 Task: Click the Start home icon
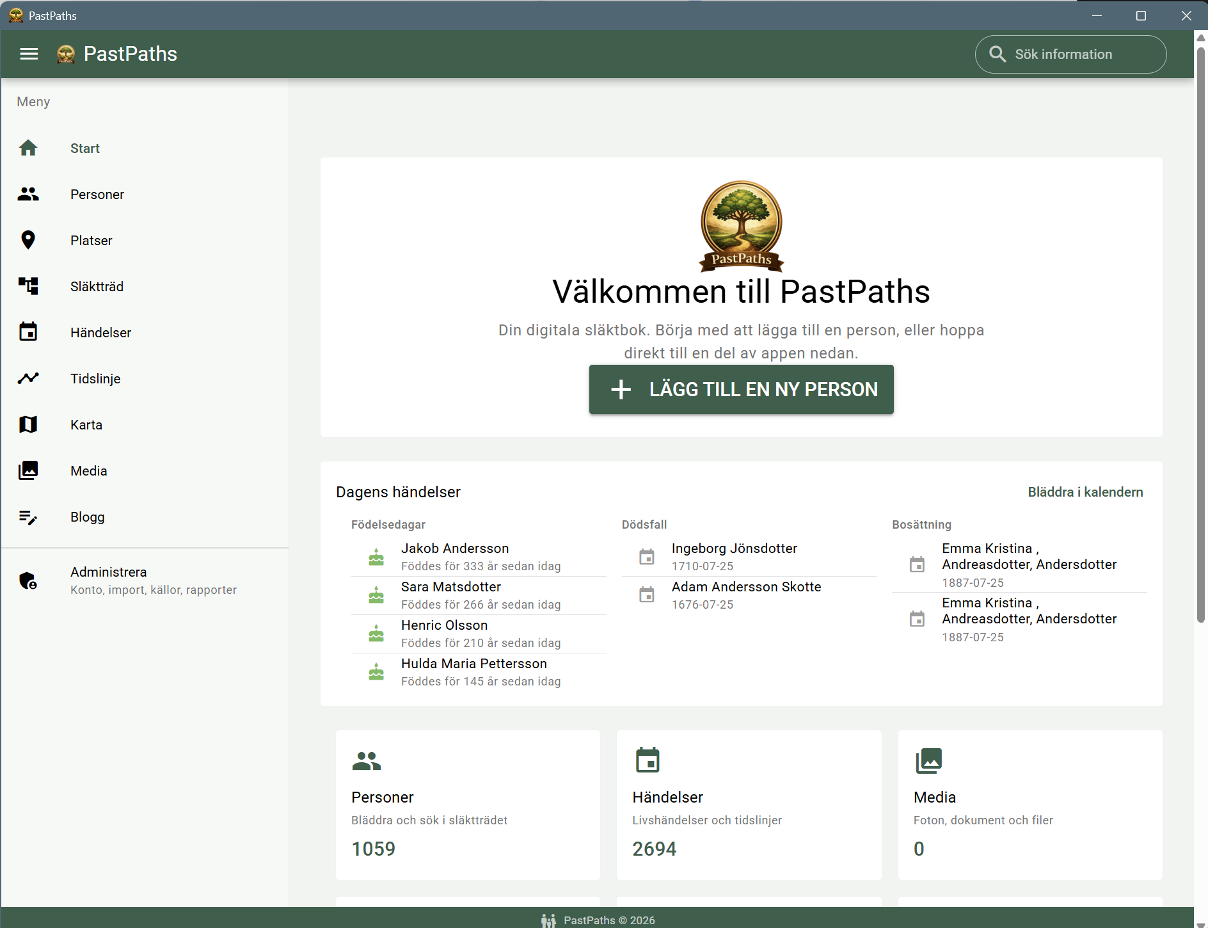pos(28,148)
